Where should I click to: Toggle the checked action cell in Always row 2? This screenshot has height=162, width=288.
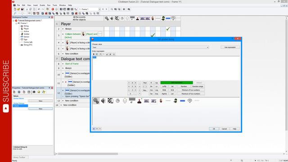(x=168, y=29)
